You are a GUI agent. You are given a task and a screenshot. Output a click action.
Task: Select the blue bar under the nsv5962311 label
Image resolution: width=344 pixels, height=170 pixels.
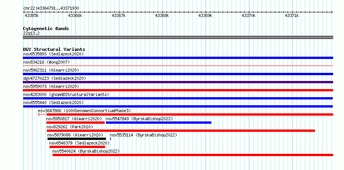(178, 74)
